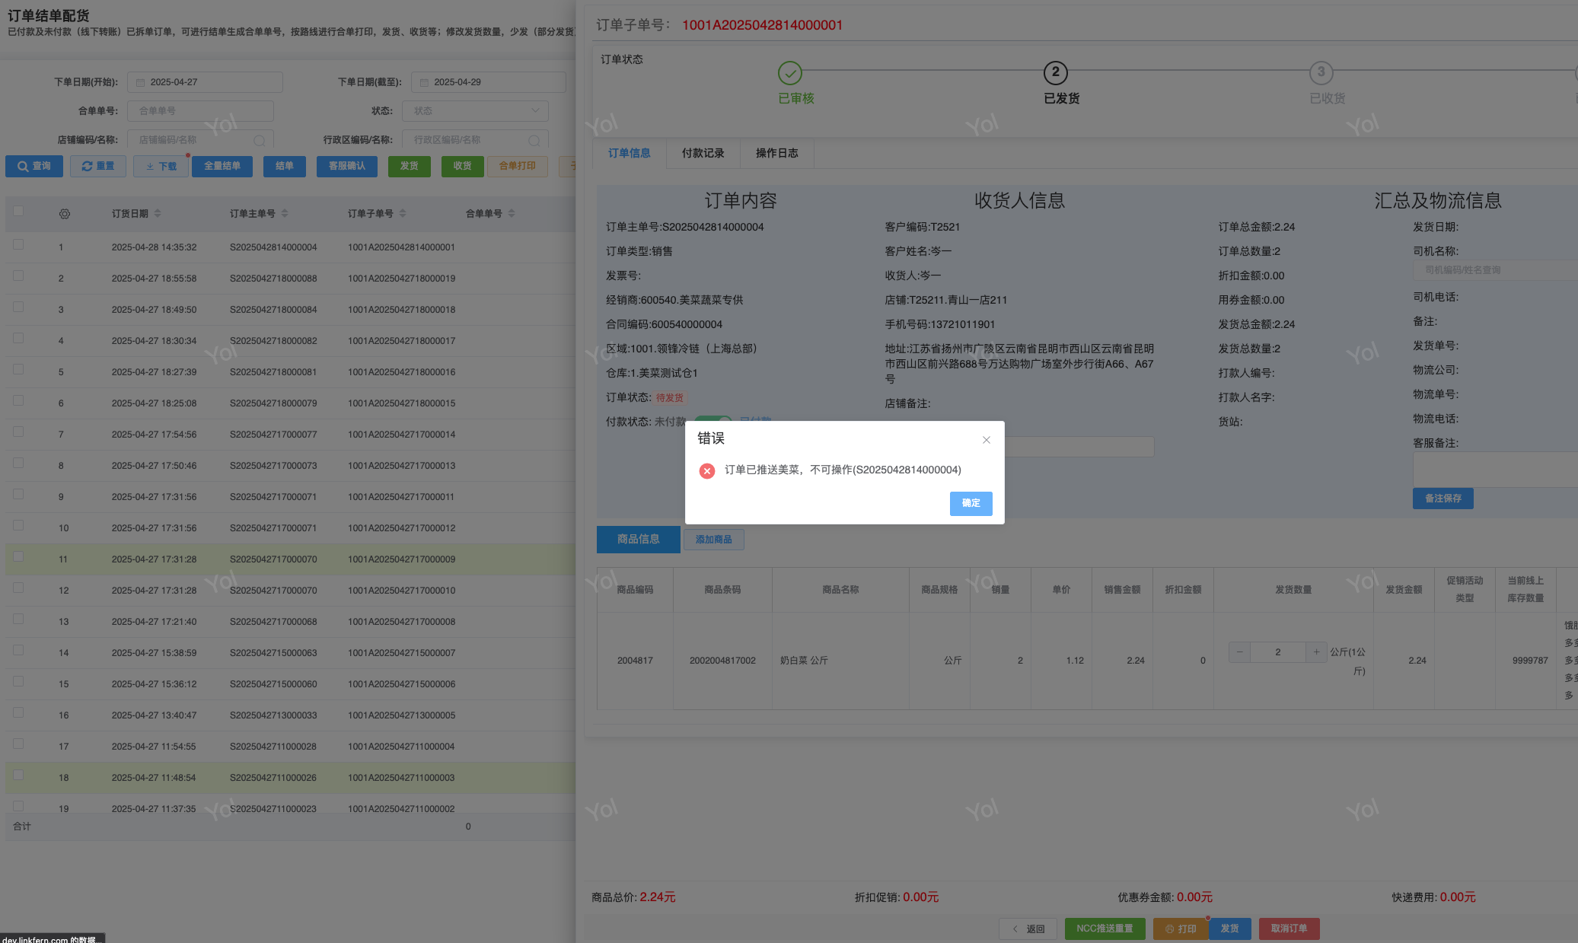The width and height of the screenshot is (1578, 943).
Task: Click the calendar icon in 下单日期(开始) field
Action: (140, 82)
